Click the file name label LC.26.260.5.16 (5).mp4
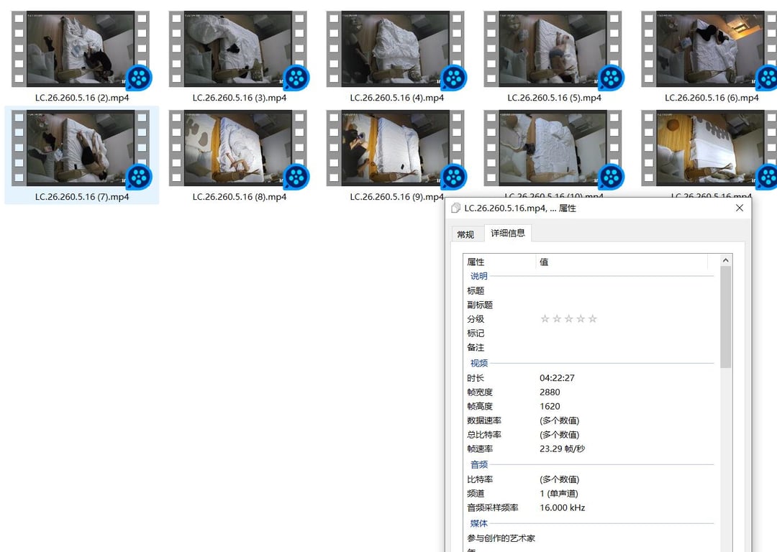 554,98
